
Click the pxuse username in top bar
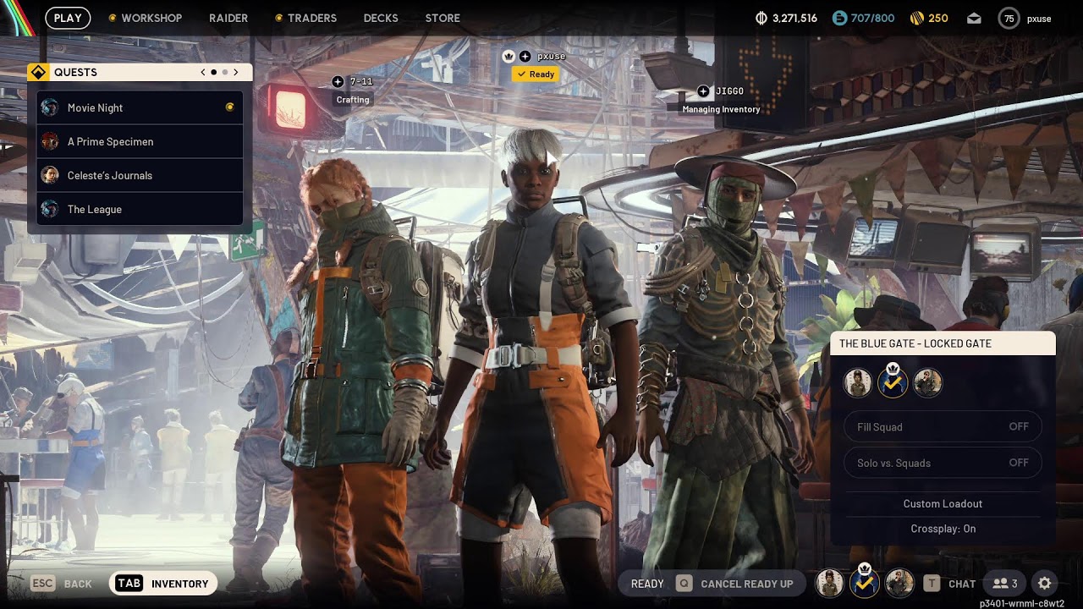coord(1039,19)
